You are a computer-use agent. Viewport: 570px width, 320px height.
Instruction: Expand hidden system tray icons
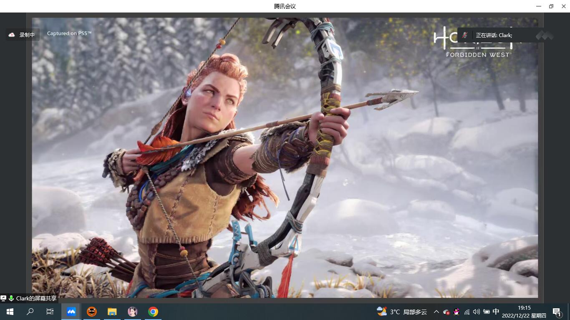436,312
